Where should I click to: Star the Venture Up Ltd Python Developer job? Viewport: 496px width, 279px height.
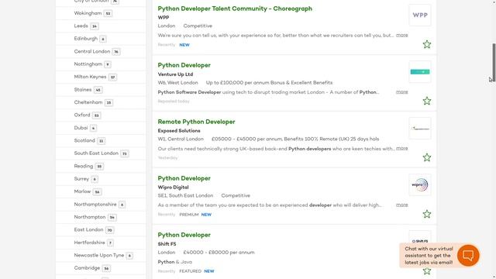[x=427, y=101]
